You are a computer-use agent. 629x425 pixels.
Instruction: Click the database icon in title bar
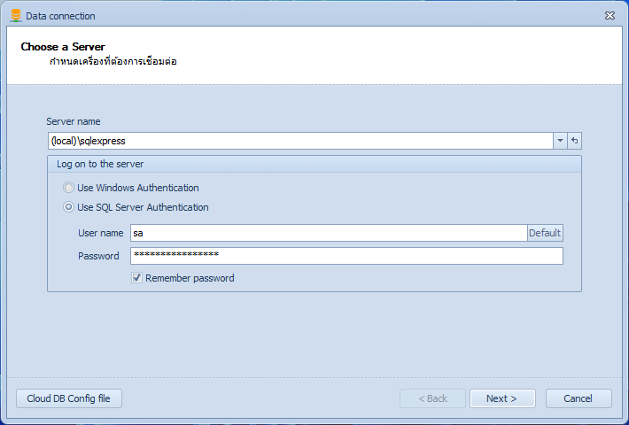(x=16, y=16)
